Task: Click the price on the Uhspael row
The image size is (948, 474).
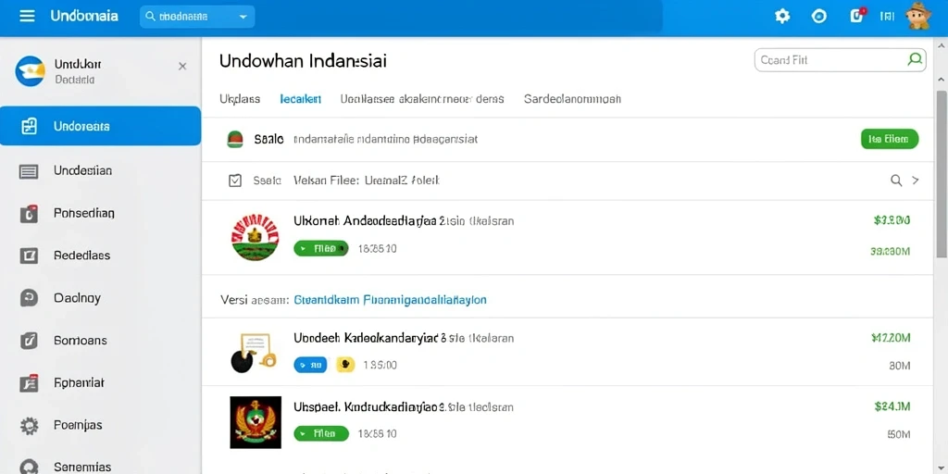Action: [x=892, y=407]
